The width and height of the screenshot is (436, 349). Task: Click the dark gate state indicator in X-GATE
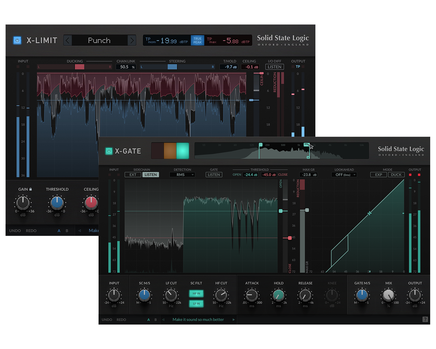tap(157, 151)
